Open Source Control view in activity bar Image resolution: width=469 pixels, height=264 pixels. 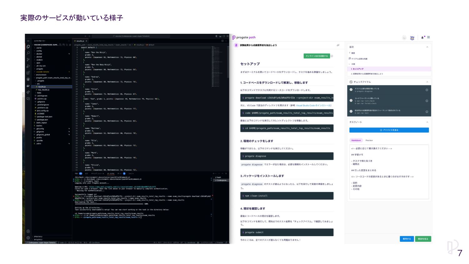[28, 59]
